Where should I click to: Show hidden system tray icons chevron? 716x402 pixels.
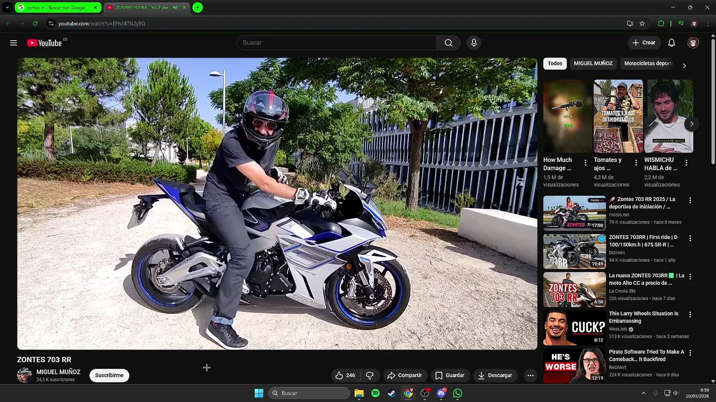(643, 393)
